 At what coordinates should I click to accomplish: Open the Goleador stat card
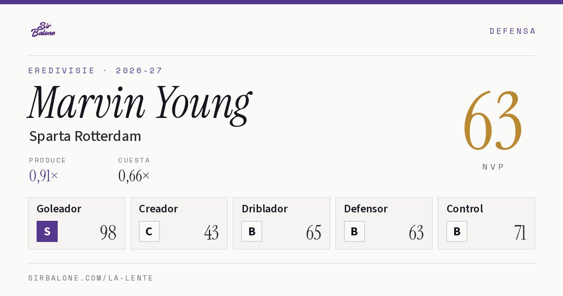(76, 223)
